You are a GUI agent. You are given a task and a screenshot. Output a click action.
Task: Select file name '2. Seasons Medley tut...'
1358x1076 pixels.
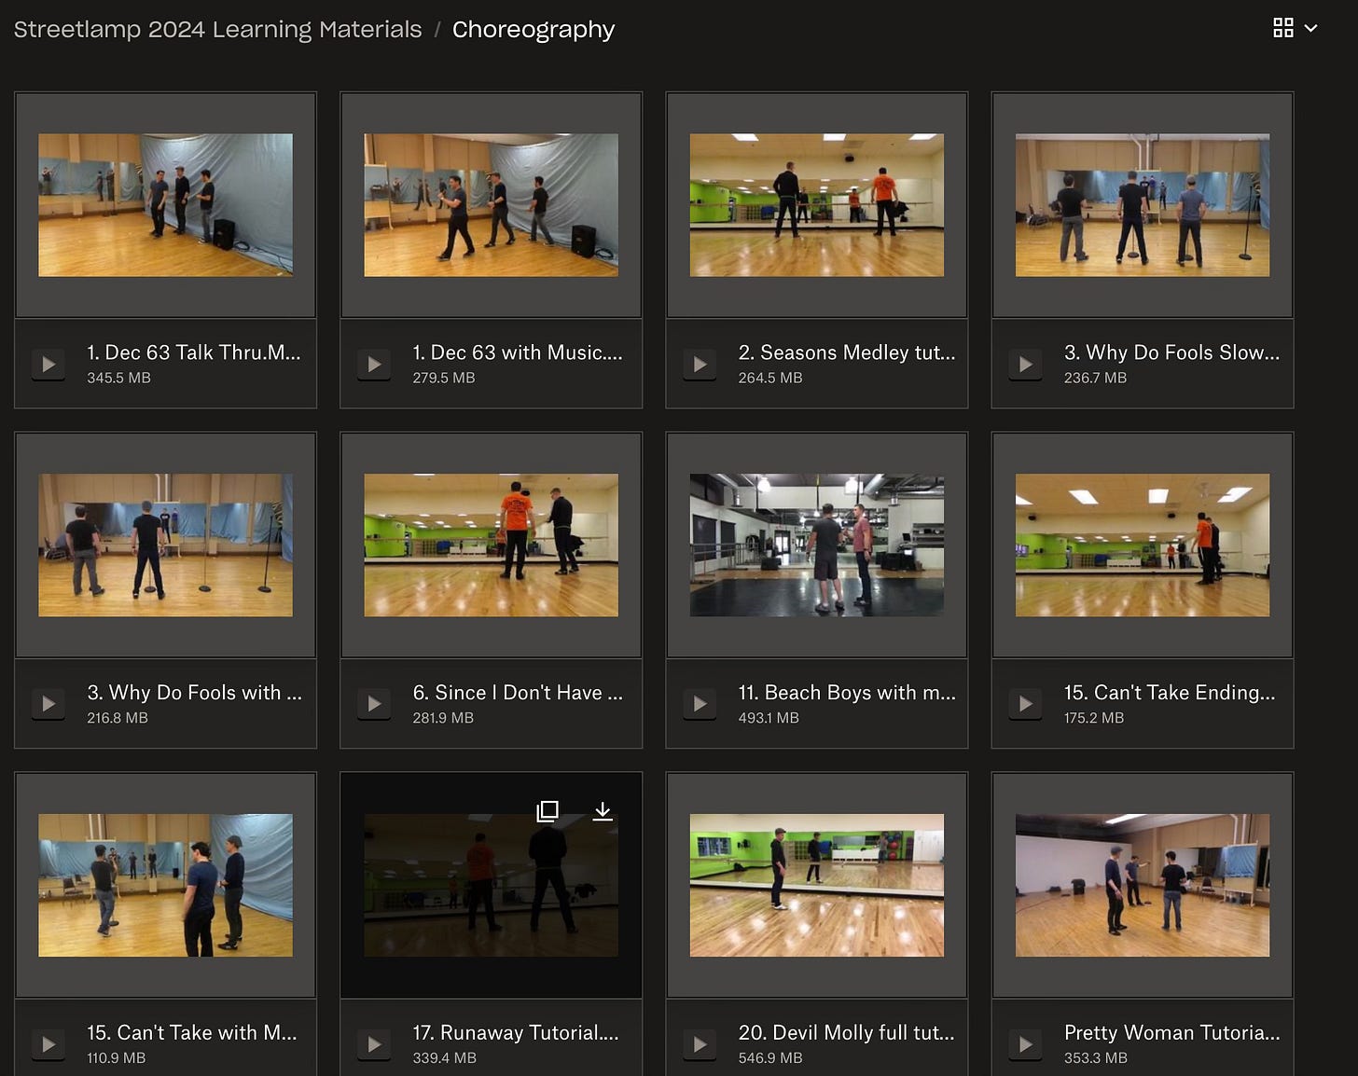(x=847, y=352)
